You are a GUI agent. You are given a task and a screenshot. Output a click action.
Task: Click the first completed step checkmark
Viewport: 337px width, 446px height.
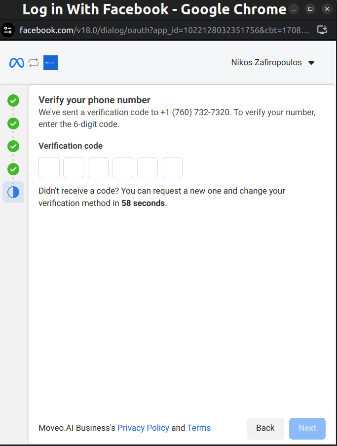(13, 101)
